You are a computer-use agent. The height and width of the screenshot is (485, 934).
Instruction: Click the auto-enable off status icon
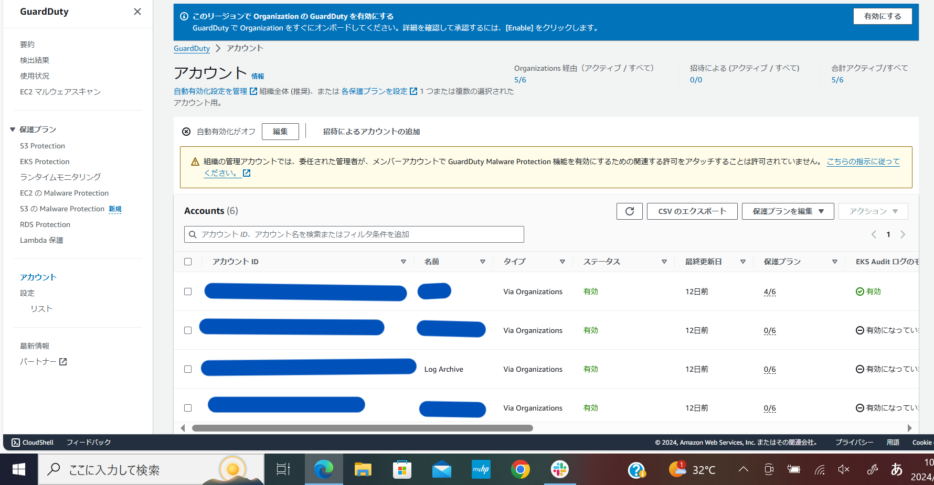[x=186, y=132]
